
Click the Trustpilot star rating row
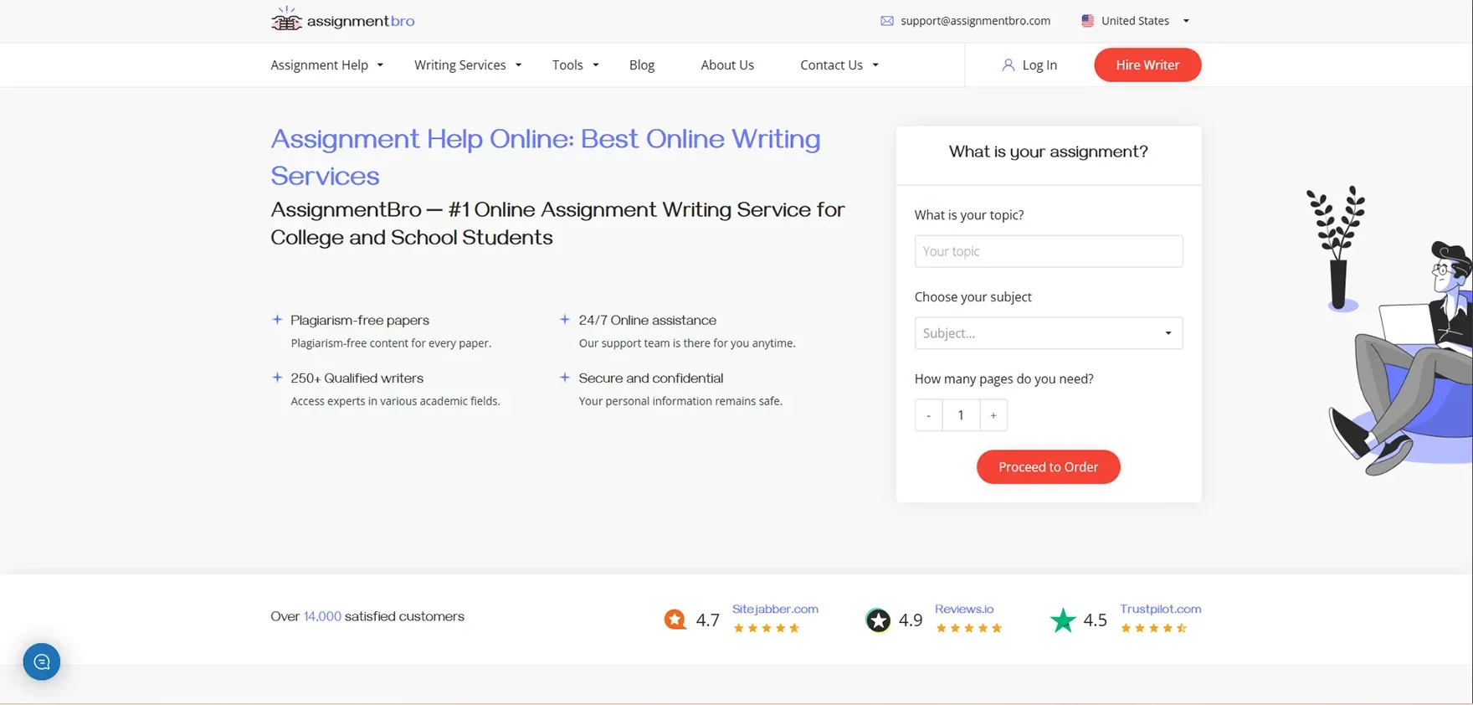[1154, 628]
